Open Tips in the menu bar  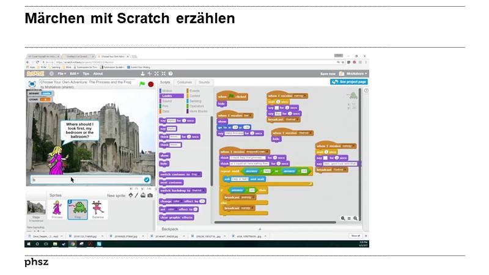(86, 73)
